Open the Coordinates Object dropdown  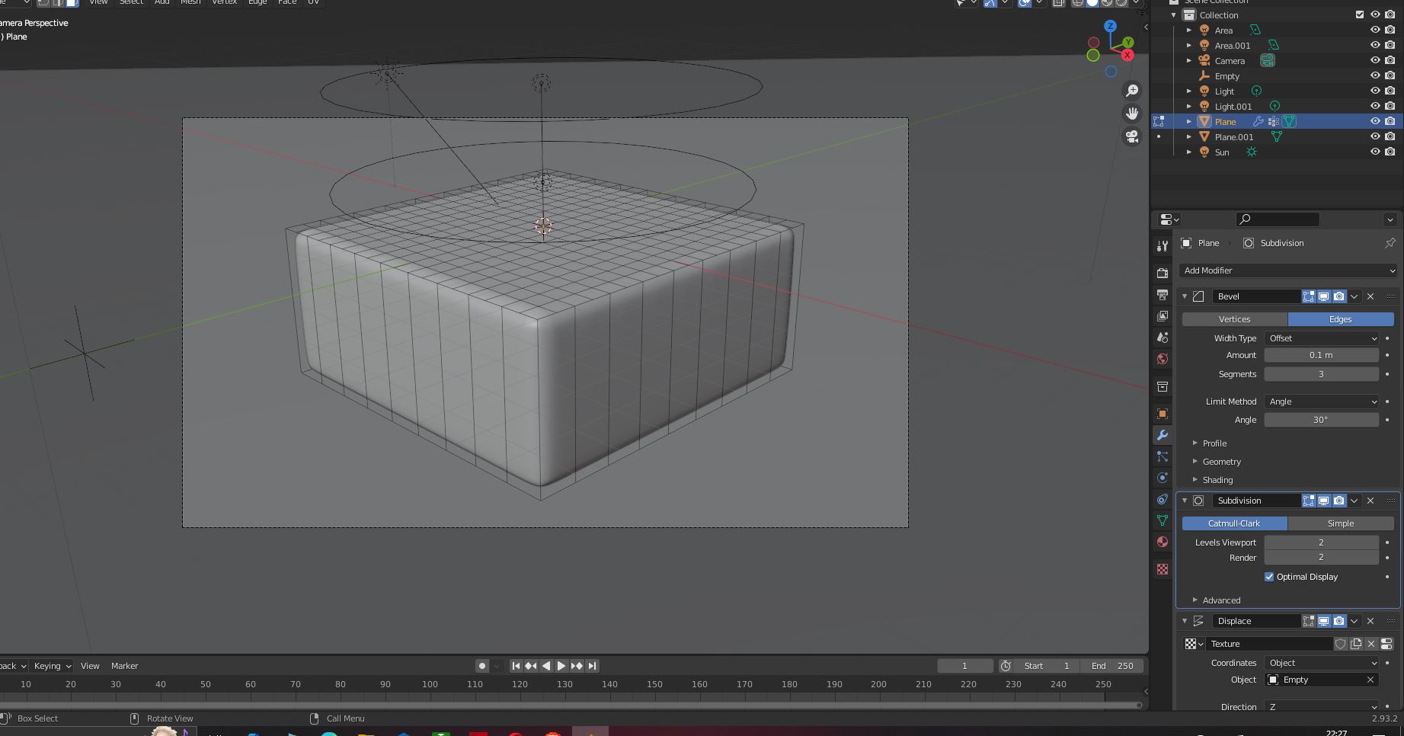pos(1322,663)
